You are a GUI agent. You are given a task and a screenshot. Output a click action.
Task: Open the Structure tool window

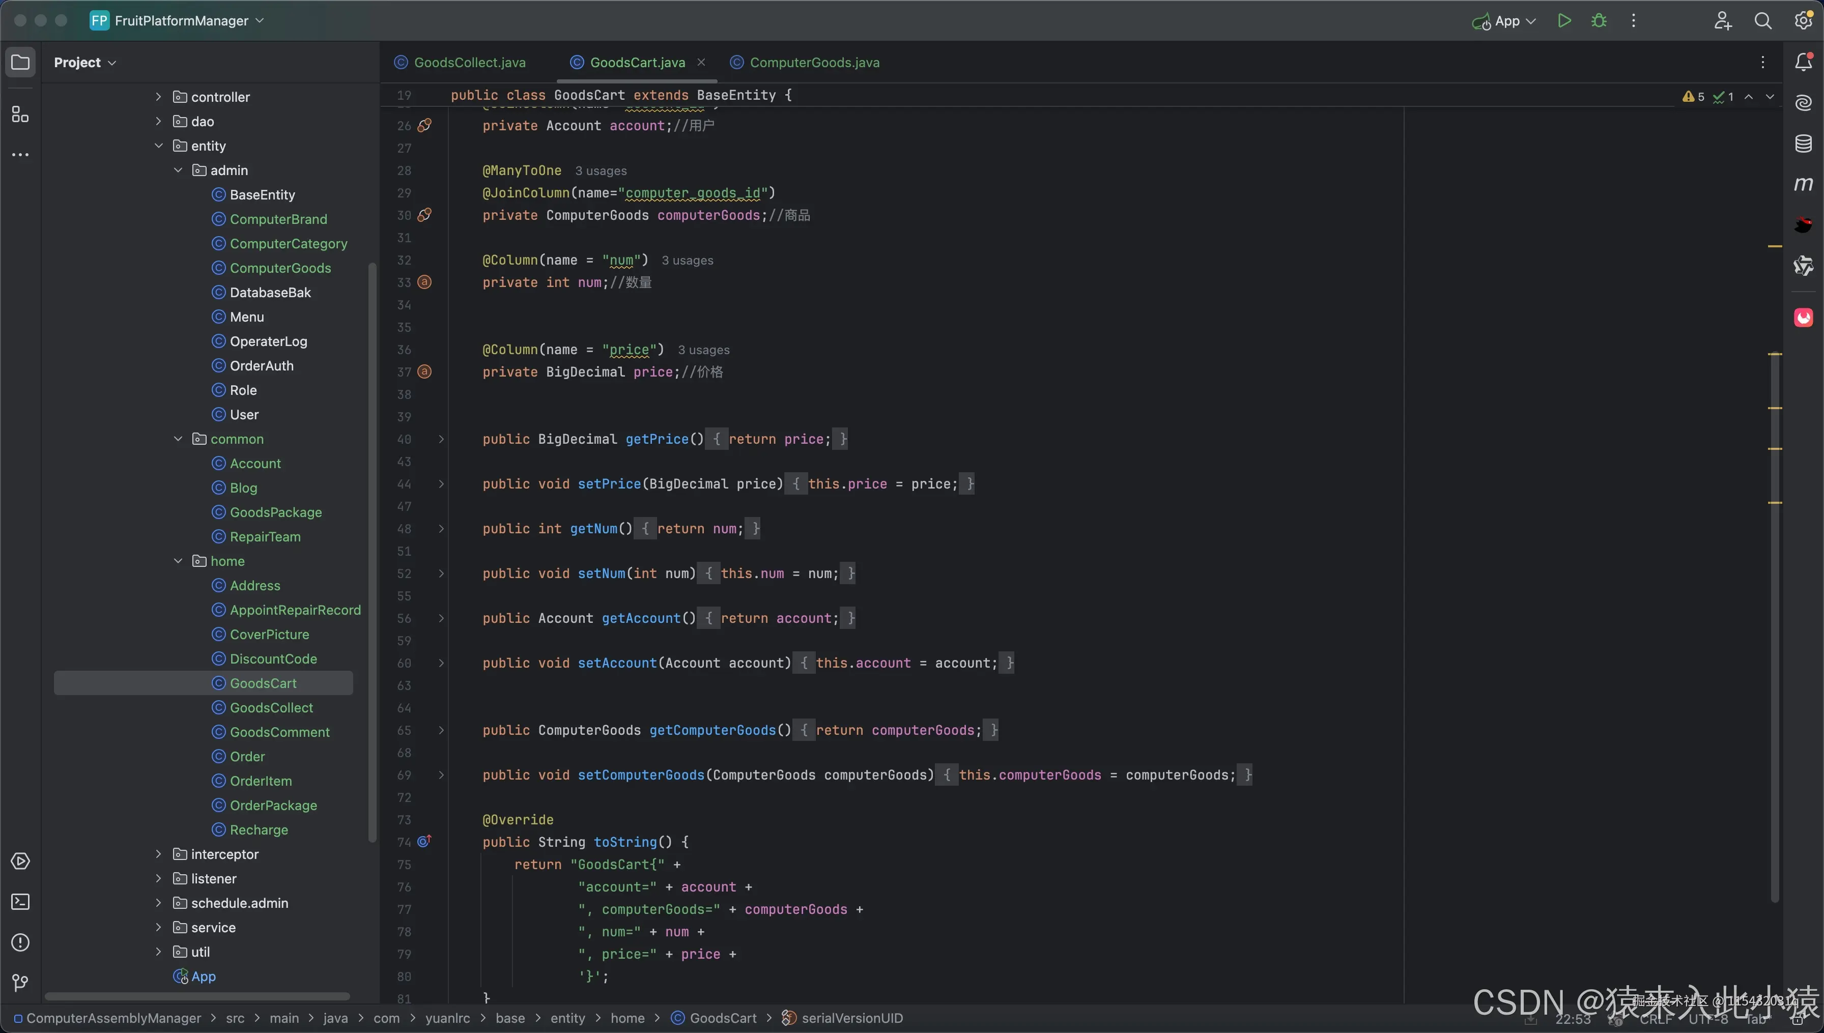pyautogui.click(x=20, y=114)
